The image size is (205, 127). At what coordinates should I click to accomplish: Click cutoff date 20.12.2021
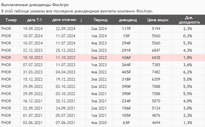(66, 101)
